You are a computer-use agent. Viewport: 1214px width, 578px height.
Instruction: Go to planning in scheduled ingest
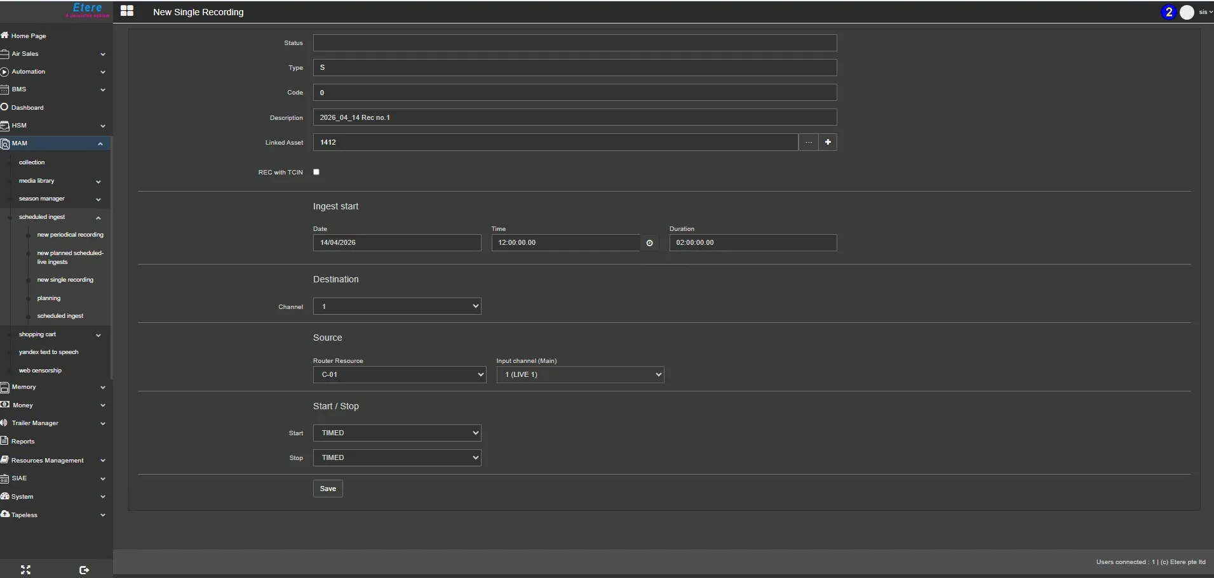tap(49, 298)
